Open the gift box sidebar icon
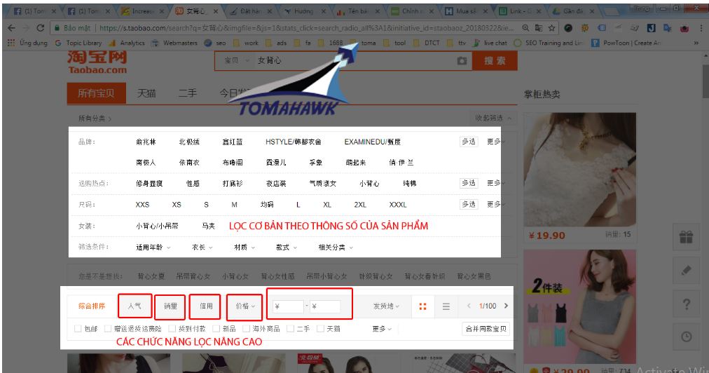 [x=686, y=237]
